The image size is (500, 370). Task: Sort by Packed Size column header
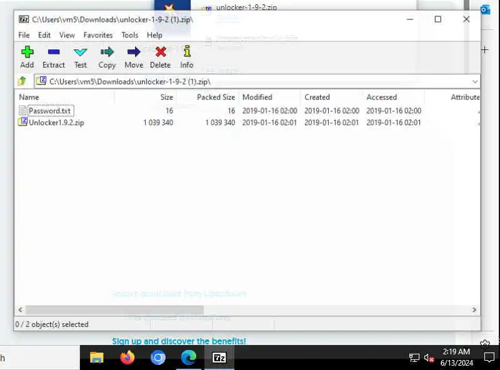pyautogui.click(x=207, y=97)
